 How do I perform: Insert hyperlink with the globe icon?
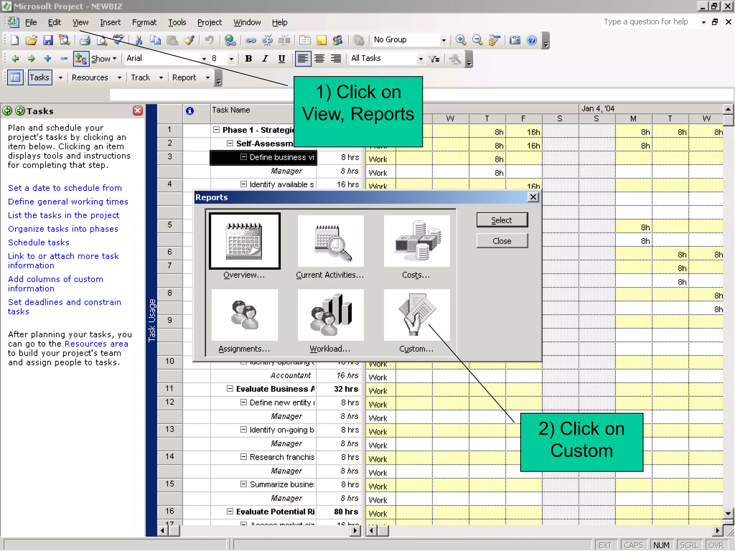[230, 40]
